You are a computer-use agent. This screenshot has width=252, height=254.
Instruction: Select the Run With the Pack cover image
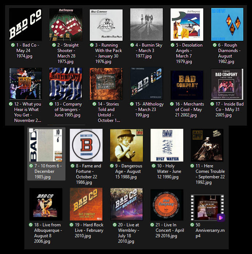[x=106, y=25]
